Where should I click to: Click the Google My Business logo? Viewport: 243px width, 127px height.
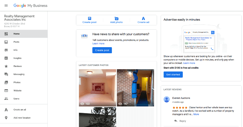pos(30,5)
